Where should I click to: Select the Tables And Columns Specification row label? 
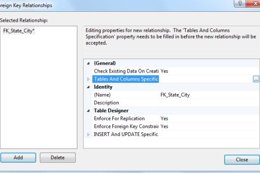[126, 79]
